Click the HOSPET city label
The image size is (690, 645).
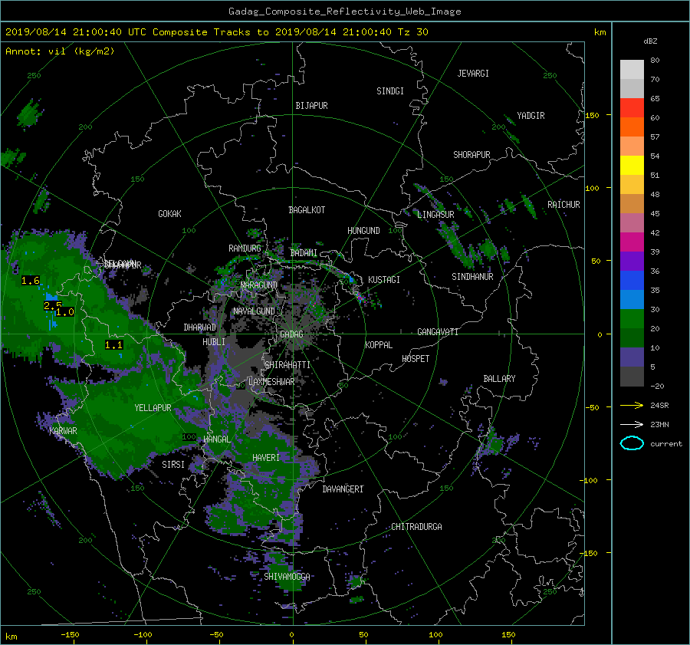[x=416, y=359]
